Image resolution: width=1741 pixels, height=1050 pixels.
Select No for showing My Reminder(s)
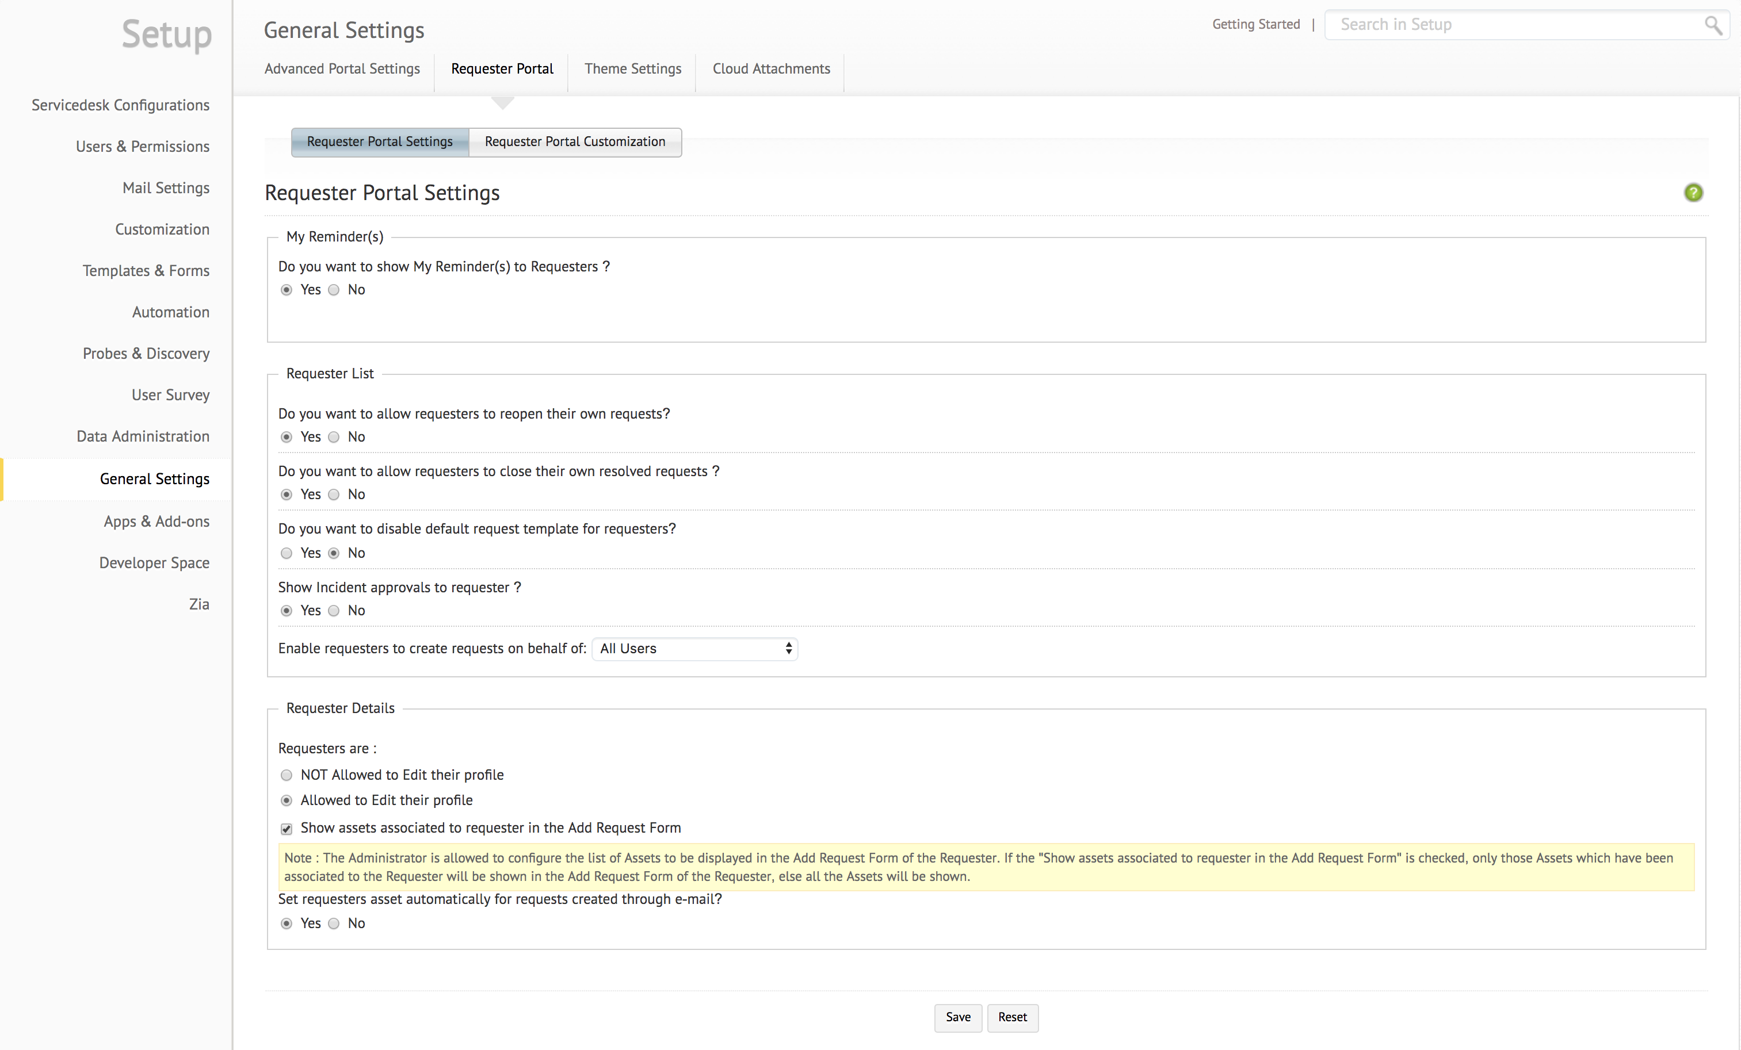tap(334, 290)
